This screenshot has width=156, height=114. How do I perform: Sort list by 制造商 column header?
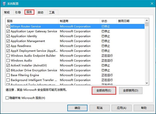tap(79, 21)
